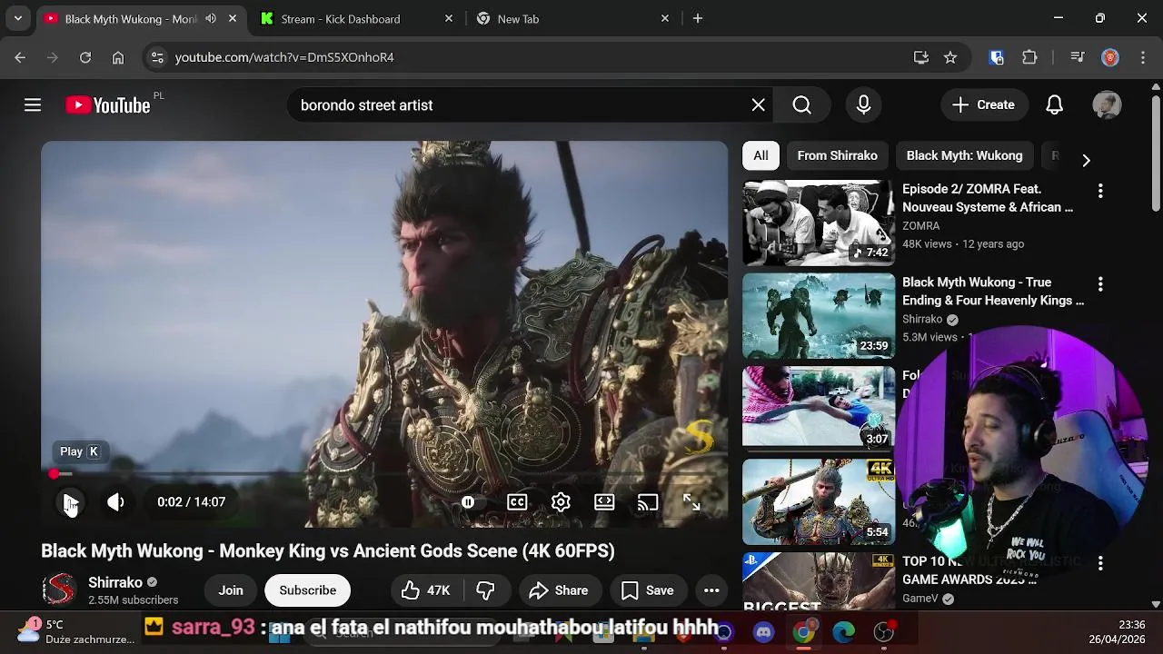Bookmark this page with star
The image size is (1163, 654).
[950, 57]
